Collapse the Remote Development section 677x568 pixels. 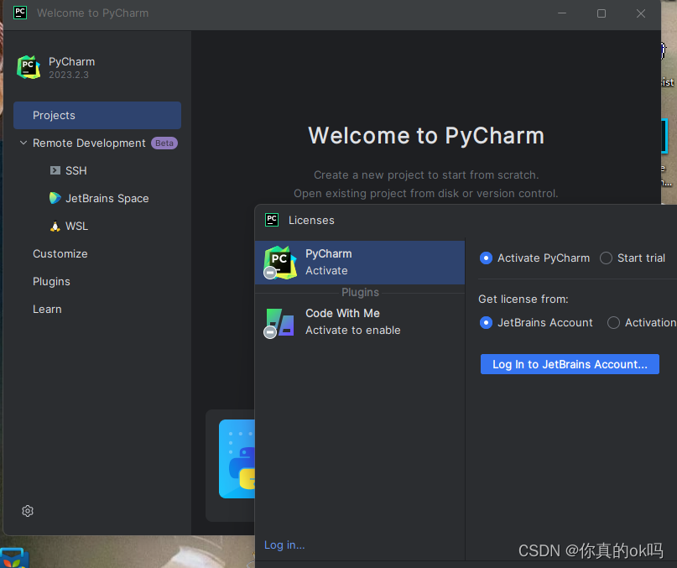(x=23, y=143)
